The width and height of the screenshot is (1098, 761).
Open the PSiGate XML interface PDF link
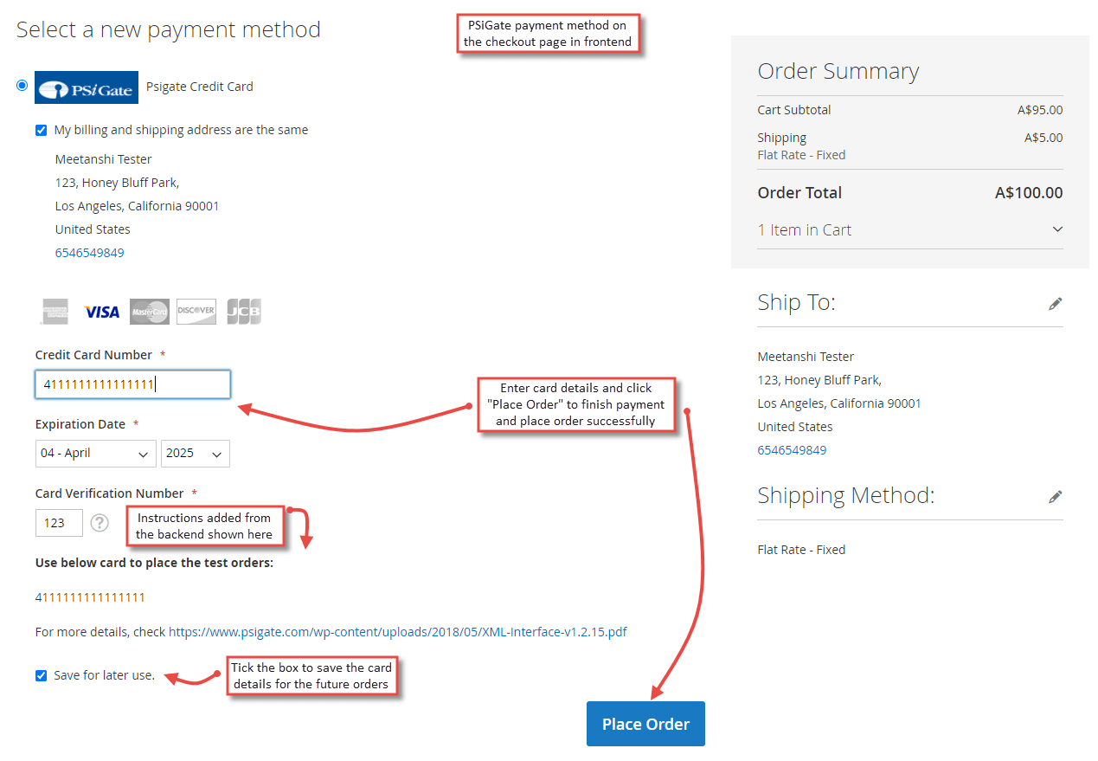click(397, 631)
